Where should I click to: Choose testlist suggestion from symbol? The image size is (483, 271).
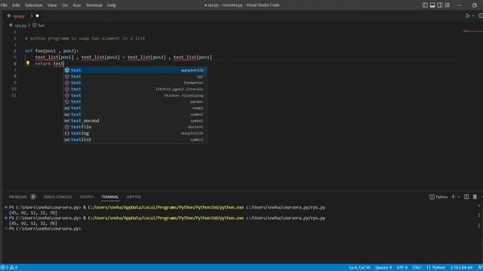(135, 139)
